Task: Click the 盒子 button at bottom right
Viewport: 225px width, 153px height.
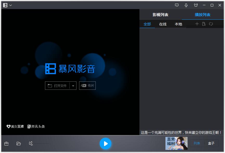Action: tap(212, 143)
